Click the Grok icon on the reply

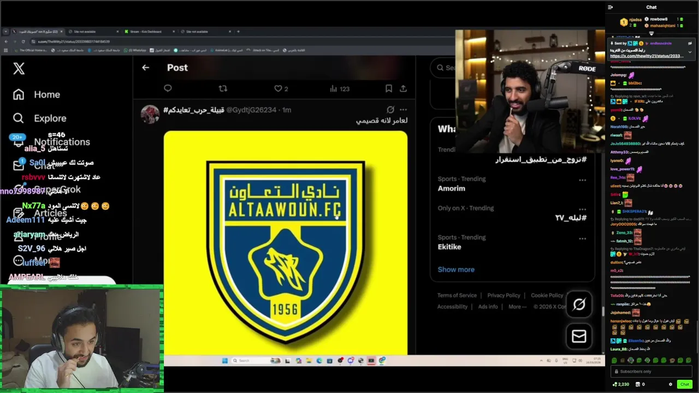[x=390, y=110]
